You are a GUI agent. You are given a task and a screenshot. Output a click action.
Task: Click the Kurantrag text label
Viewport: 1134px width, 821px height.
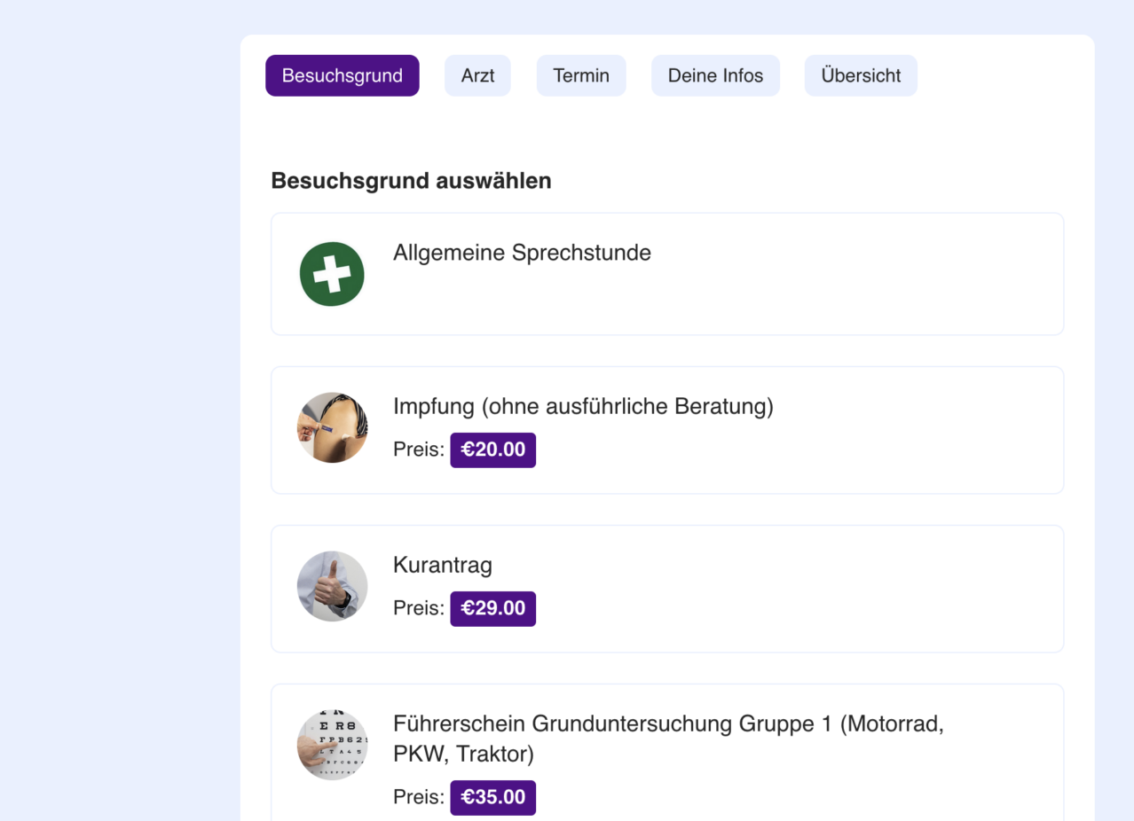[x=442, y=565]
